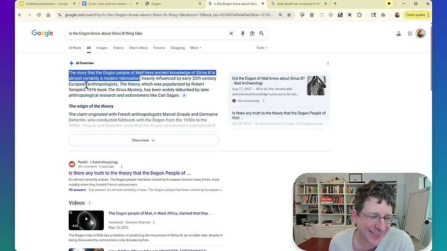Go back to the previous page
Screen dimensions: 447x251
click(20, 15)
